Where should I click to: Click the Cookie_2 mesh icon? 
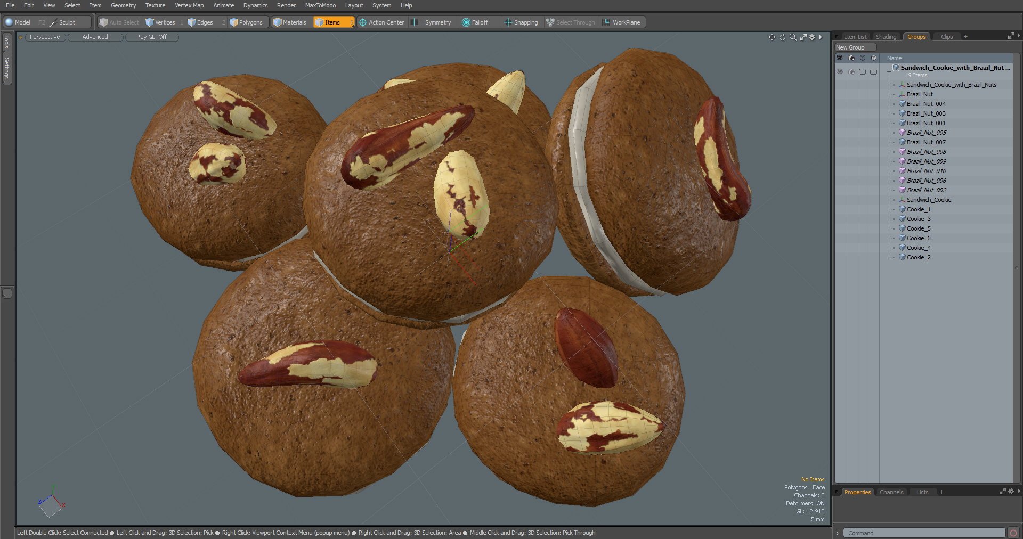[x=902, y=257]
